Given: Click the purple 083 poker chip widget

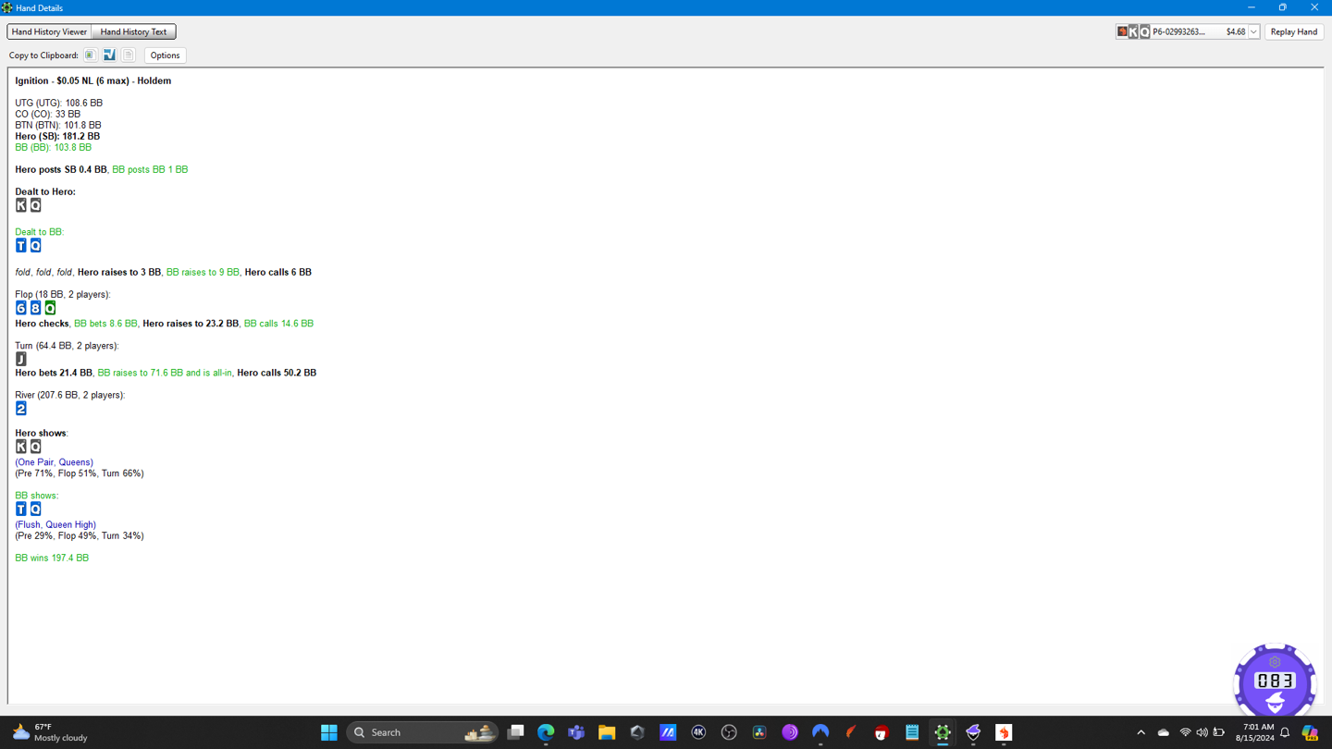Looking at the screenshot, I should coord(1275,681).
